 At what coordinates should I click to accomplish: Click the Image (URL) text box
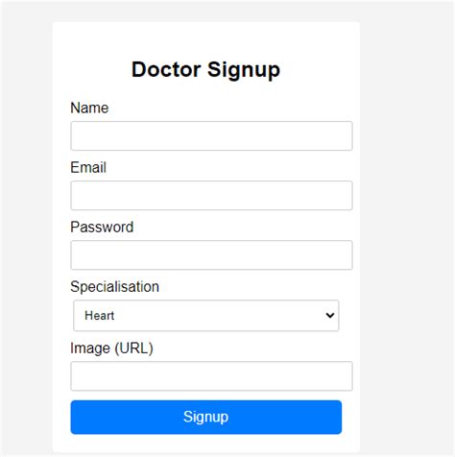click(x=211, y=375)
